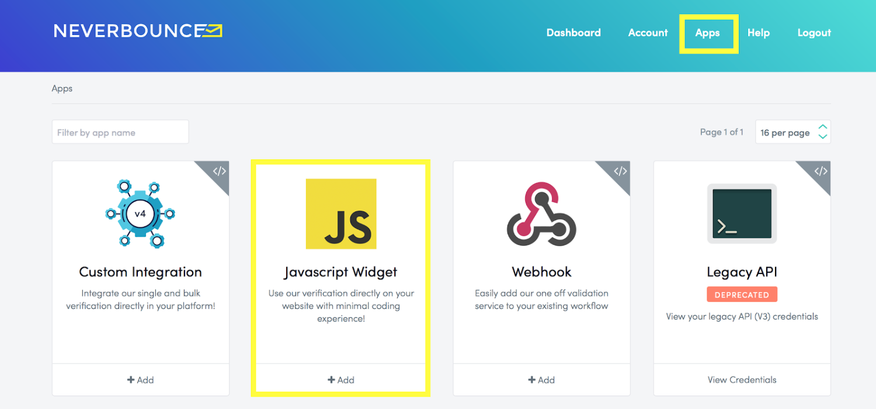This screenshot has width=876, height=409.
Task: Add the Webhook app
Action: click(541, 380)
